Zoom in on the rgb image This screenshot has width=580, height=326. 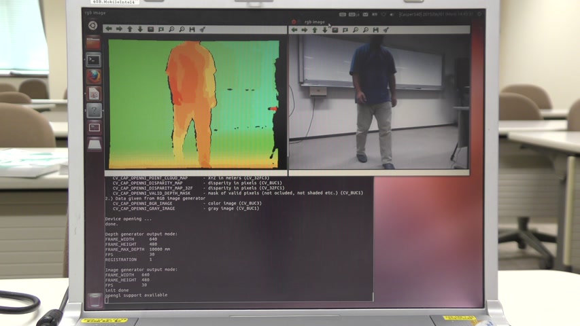pyautogui.click(x=356, y=30)
